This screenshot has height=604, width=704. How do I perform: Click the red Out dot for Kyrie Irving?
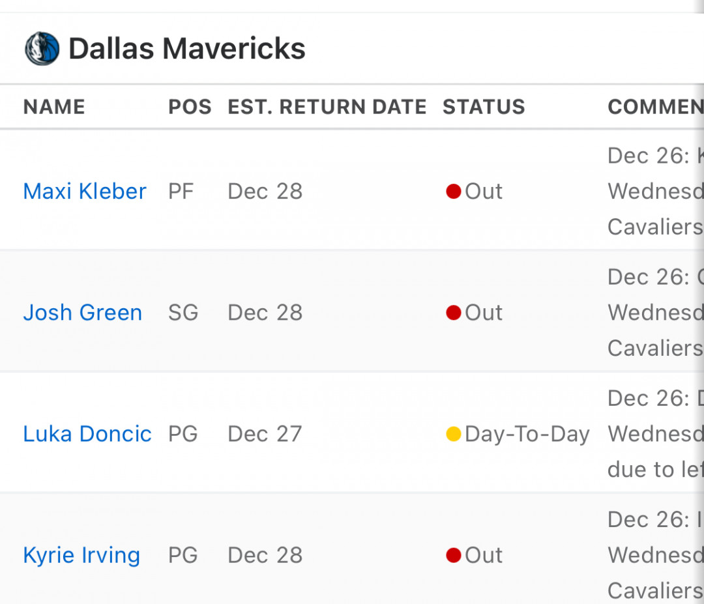pyautogui.click(x=454, y=555)
